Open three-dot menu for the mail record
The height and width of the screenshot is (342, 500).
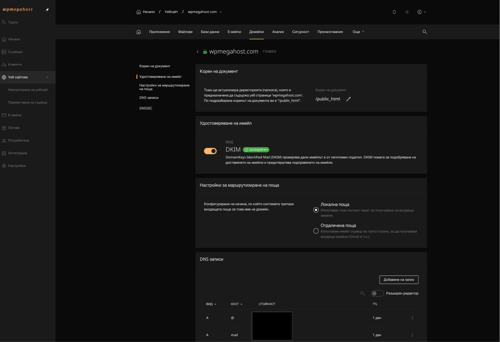tap(412, 335)
